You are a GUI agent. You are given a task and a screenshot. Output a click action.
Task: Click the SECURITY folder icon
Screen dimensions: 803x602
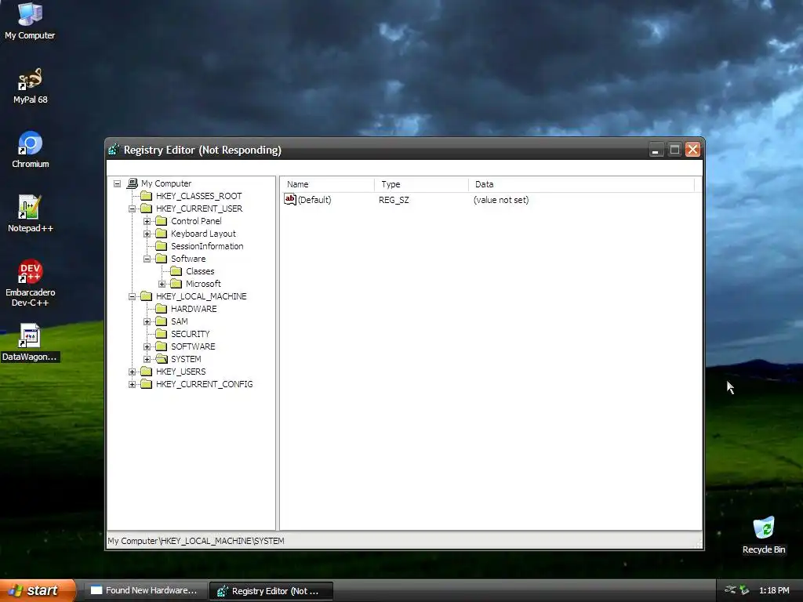coord(162,334)
